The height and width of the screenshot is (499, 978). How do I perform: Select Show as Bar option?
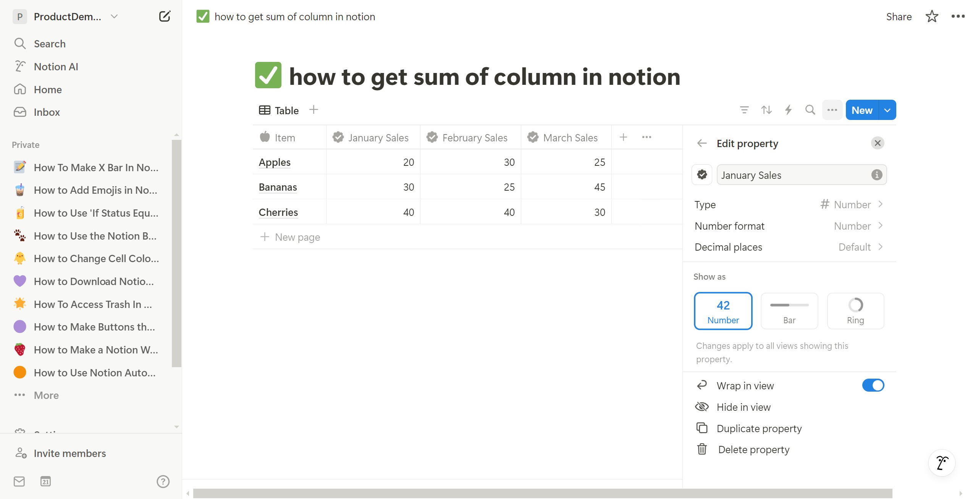(789, 311)
